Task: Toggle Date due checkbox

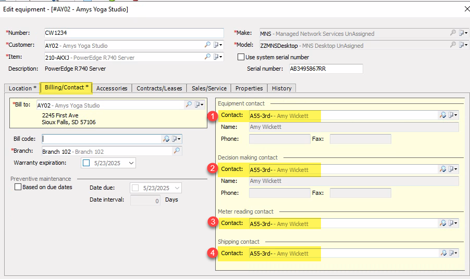Action: point(135,188)
